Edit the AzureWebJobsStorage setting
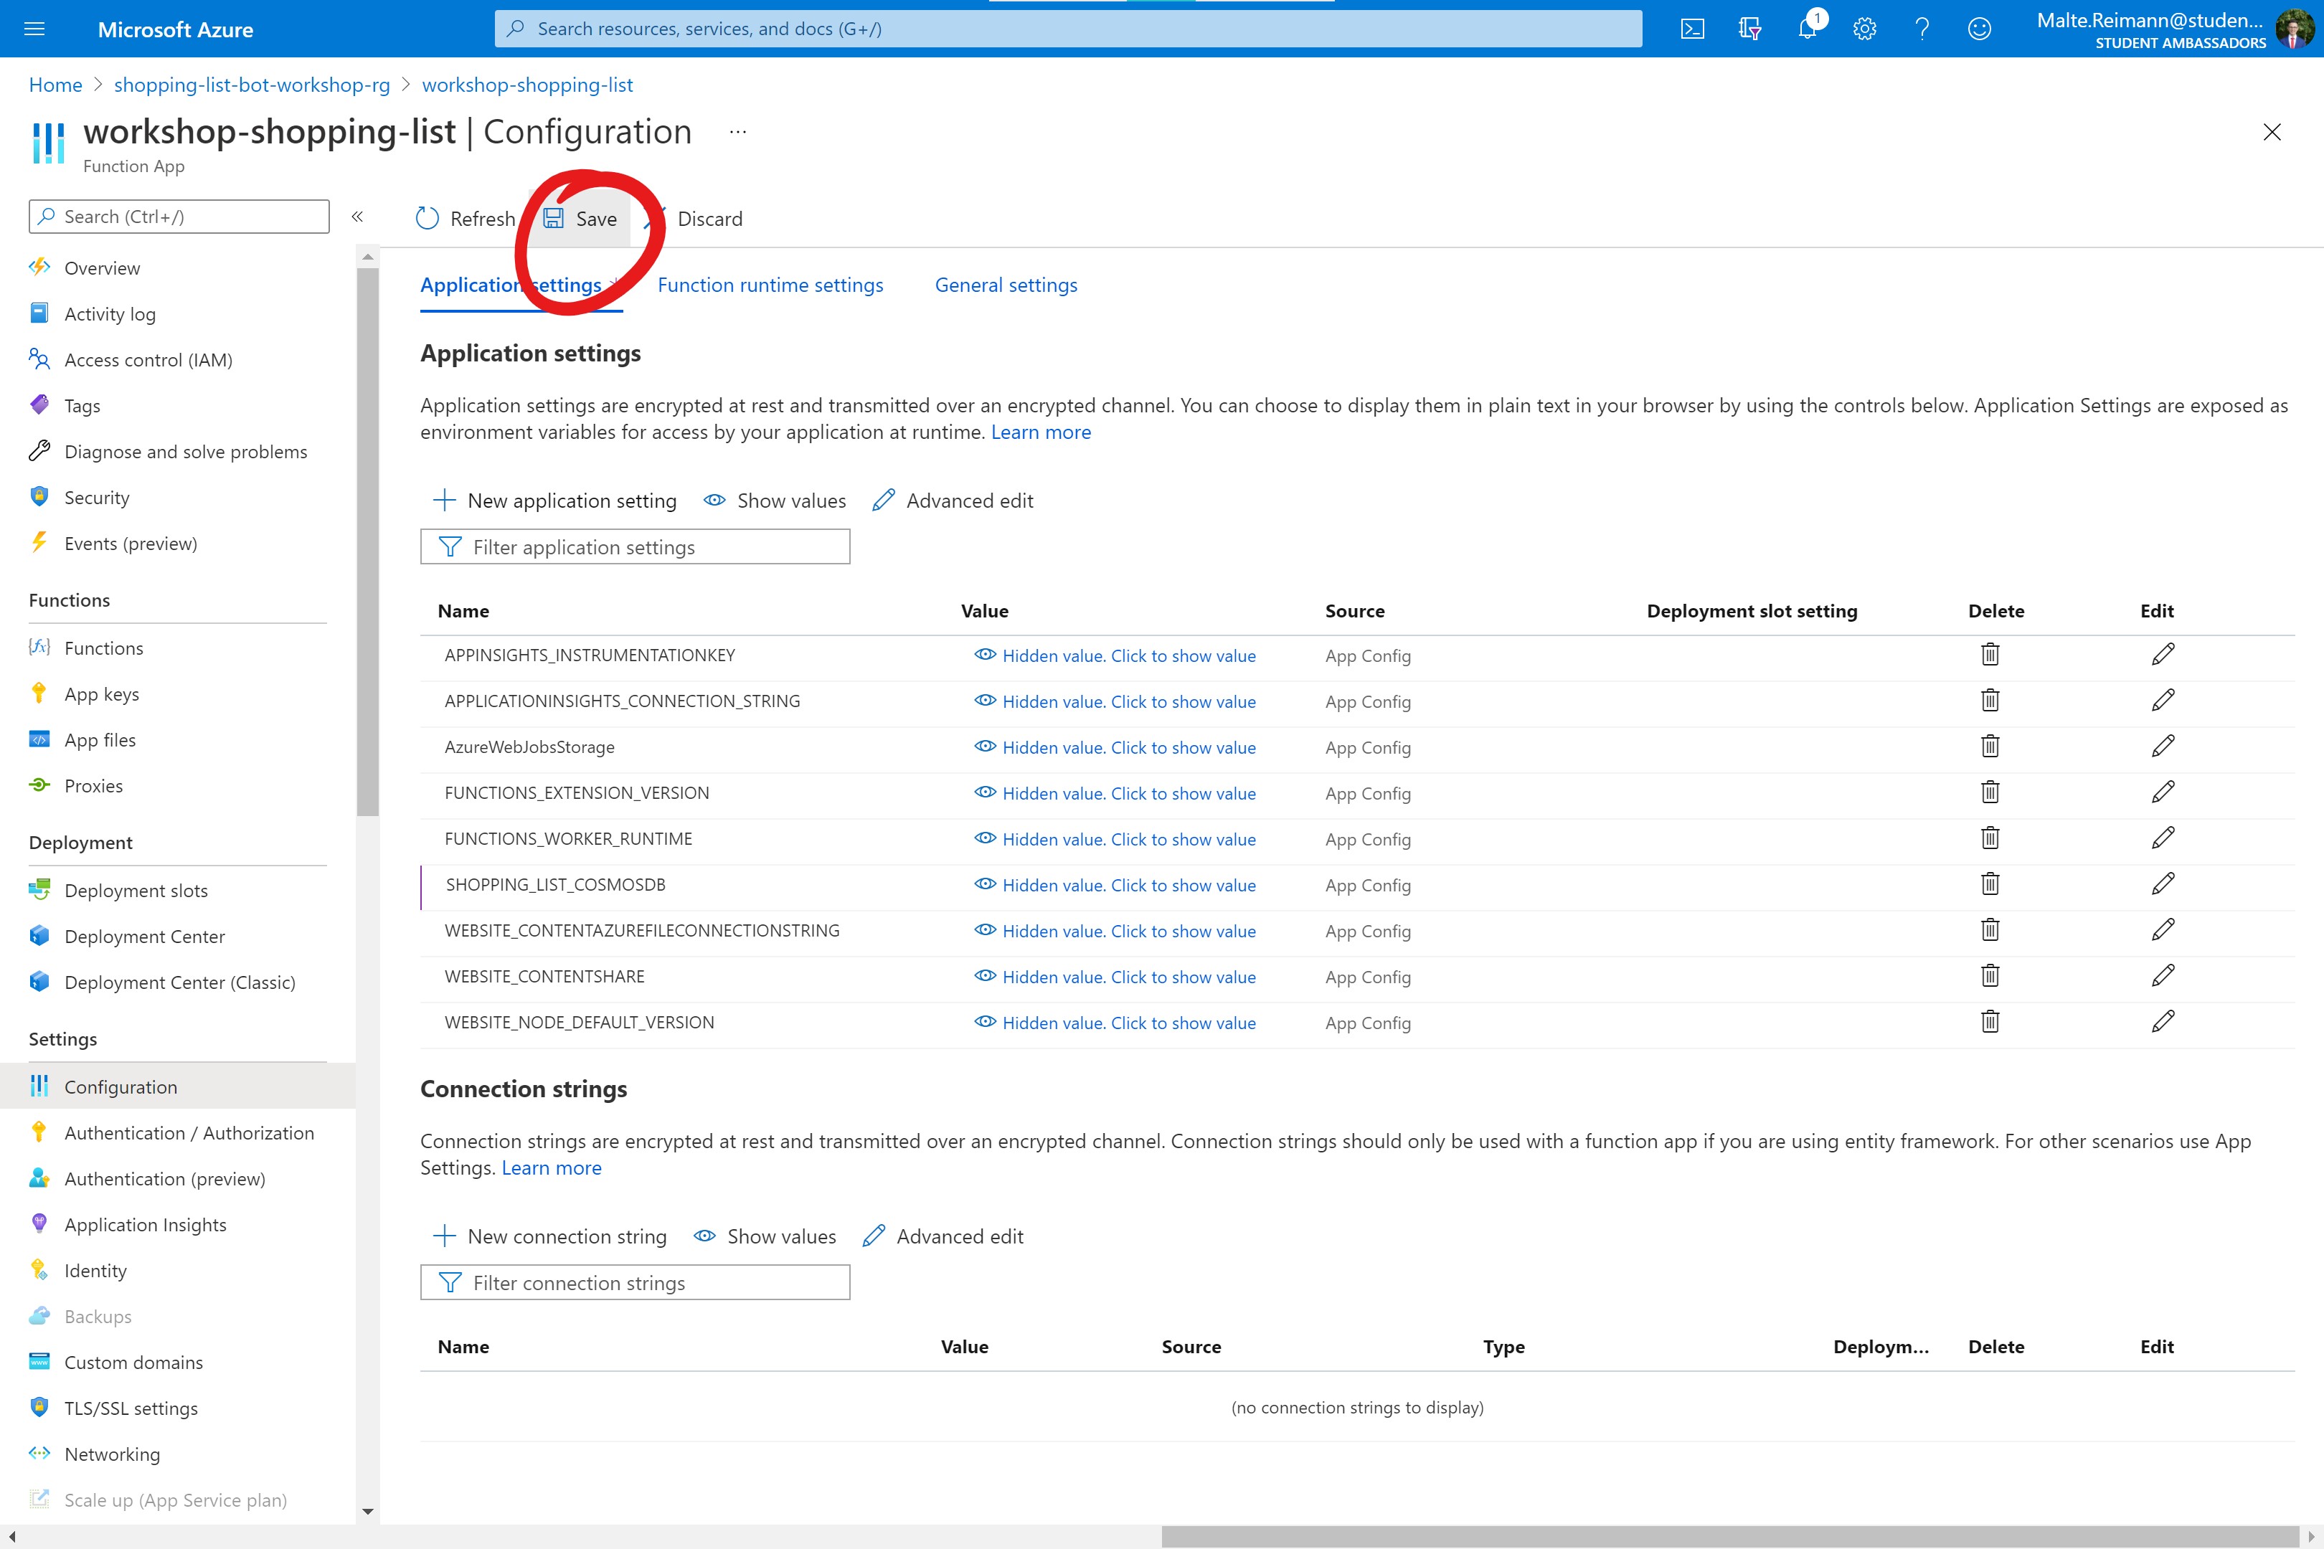The image size is (2324, 1549). pos(2162,747)
